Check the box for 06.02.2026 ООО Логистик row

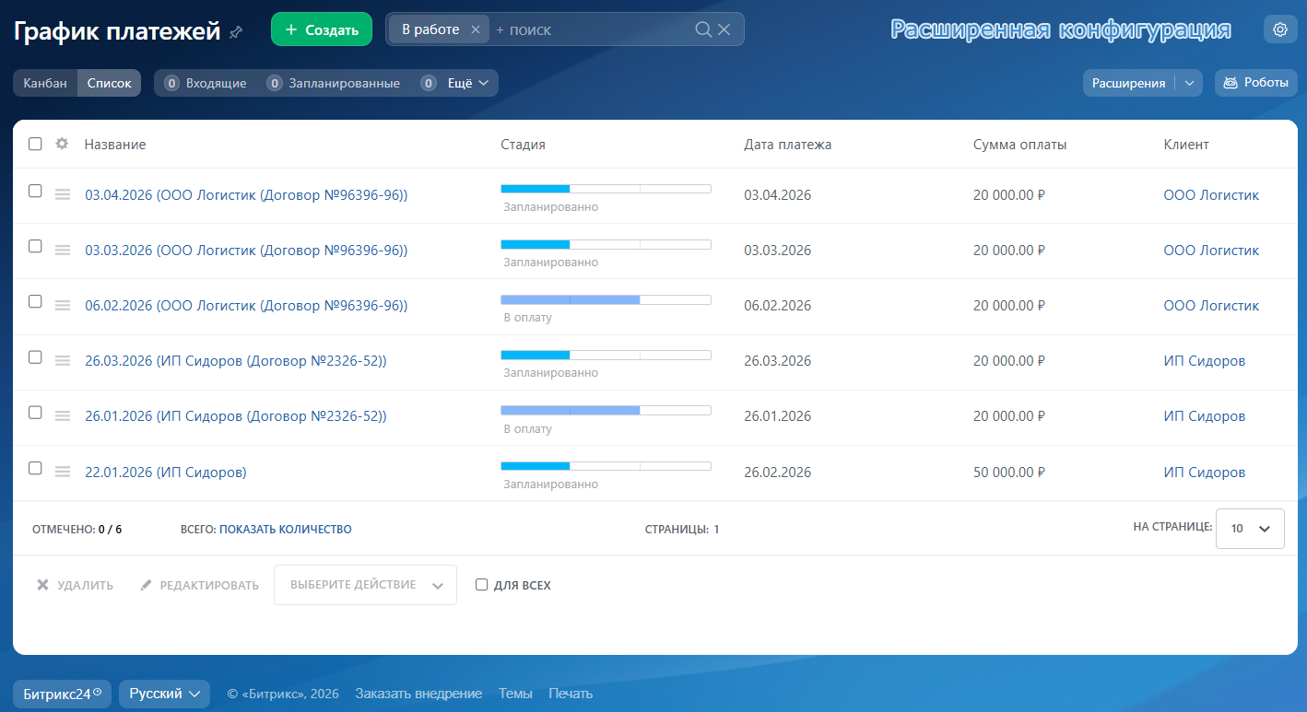click(x=35, y=302)
